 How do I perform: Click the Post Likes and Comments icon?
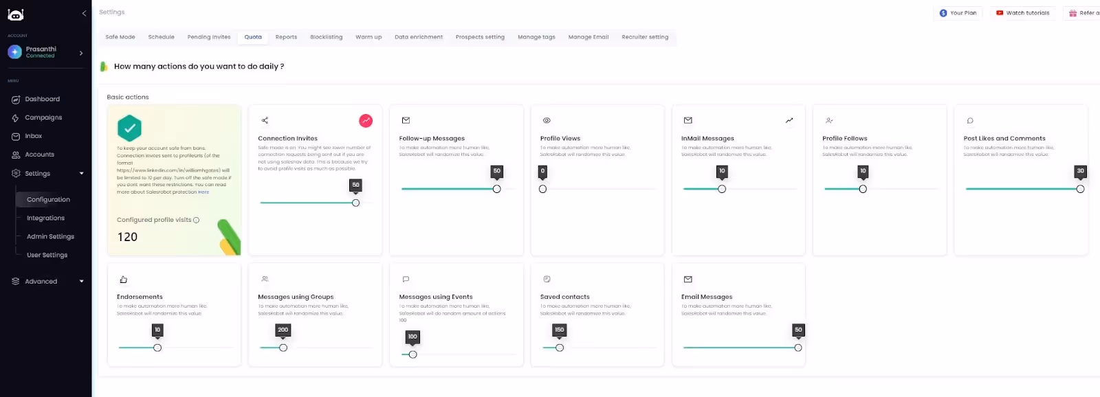[x=970, y=120]
